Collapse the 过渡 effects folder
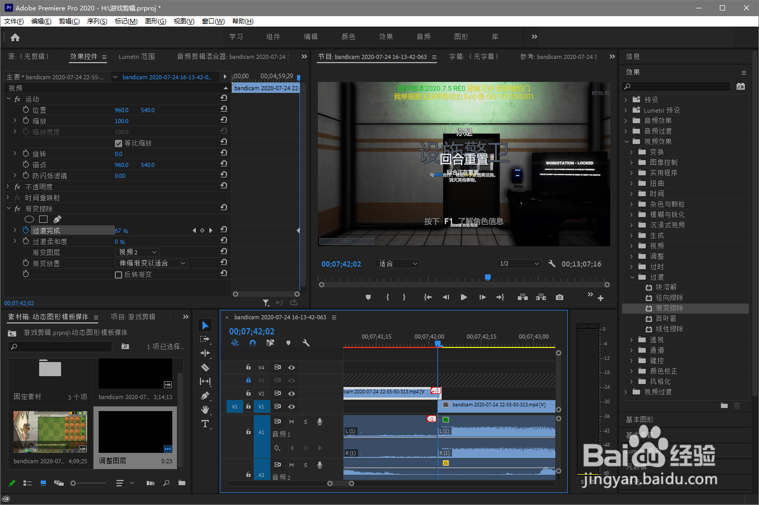This screenshot has width=759, height=505. [632, 277]
